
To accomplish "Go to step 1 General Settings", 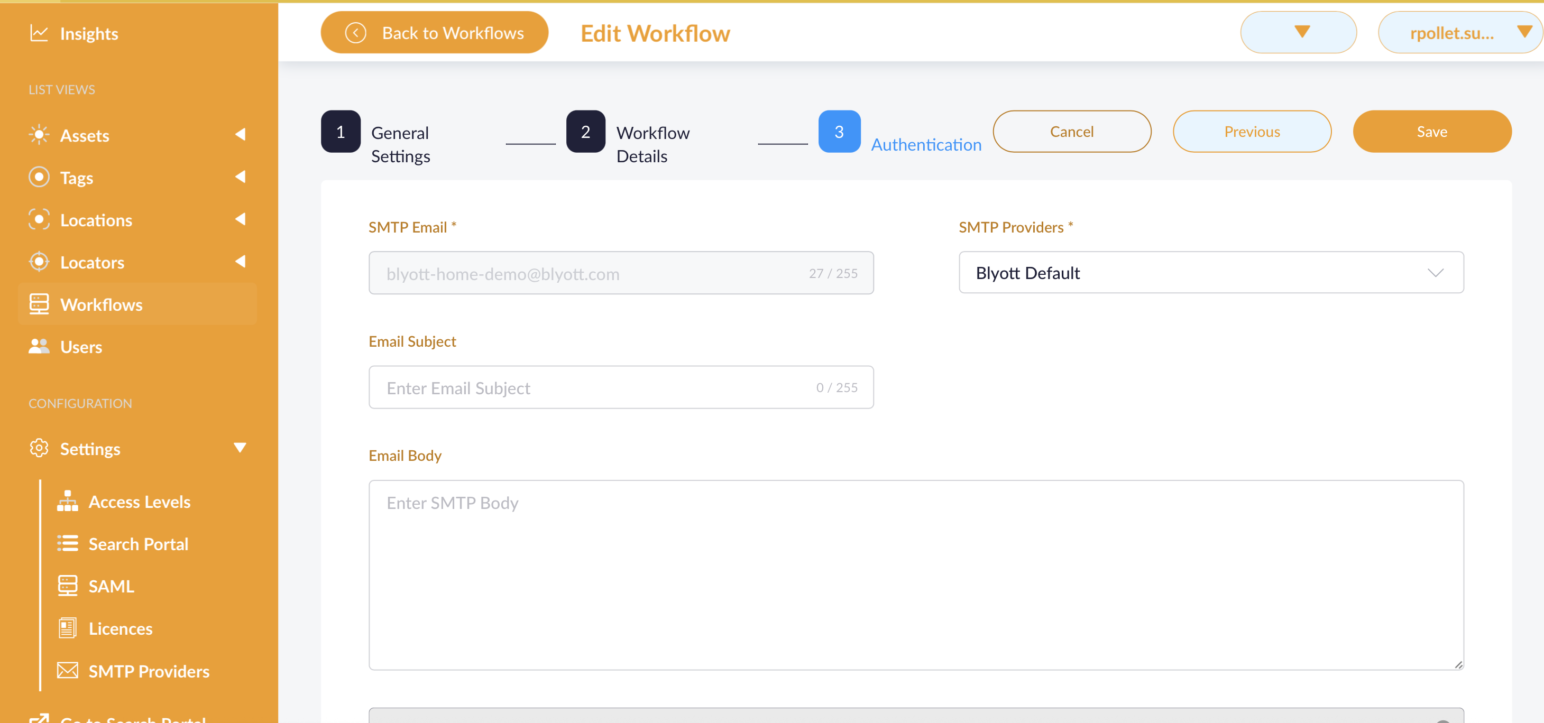I will tap(341, 132).
